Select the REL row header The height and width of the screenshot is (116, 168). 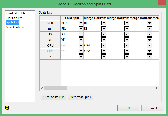(x=50, y=29)
